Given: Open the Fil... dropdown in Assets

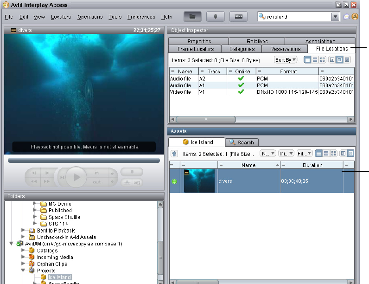Looking at the screenshot, I should tap(305, 154).
